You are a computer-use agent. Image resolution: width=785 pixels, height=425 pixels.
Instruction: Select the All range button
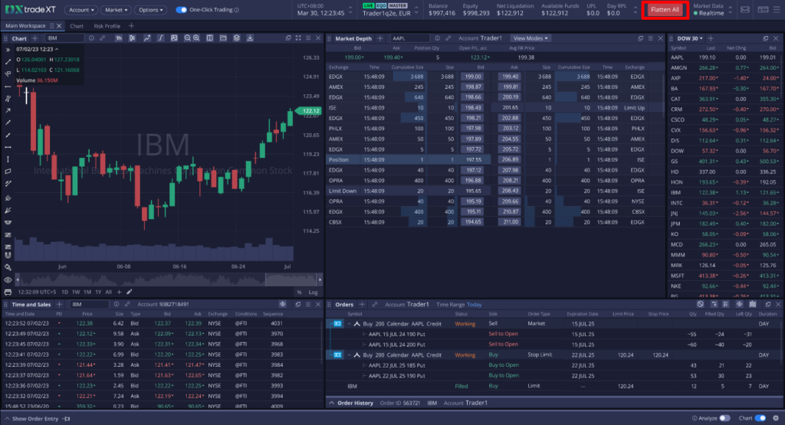point(108,292)
